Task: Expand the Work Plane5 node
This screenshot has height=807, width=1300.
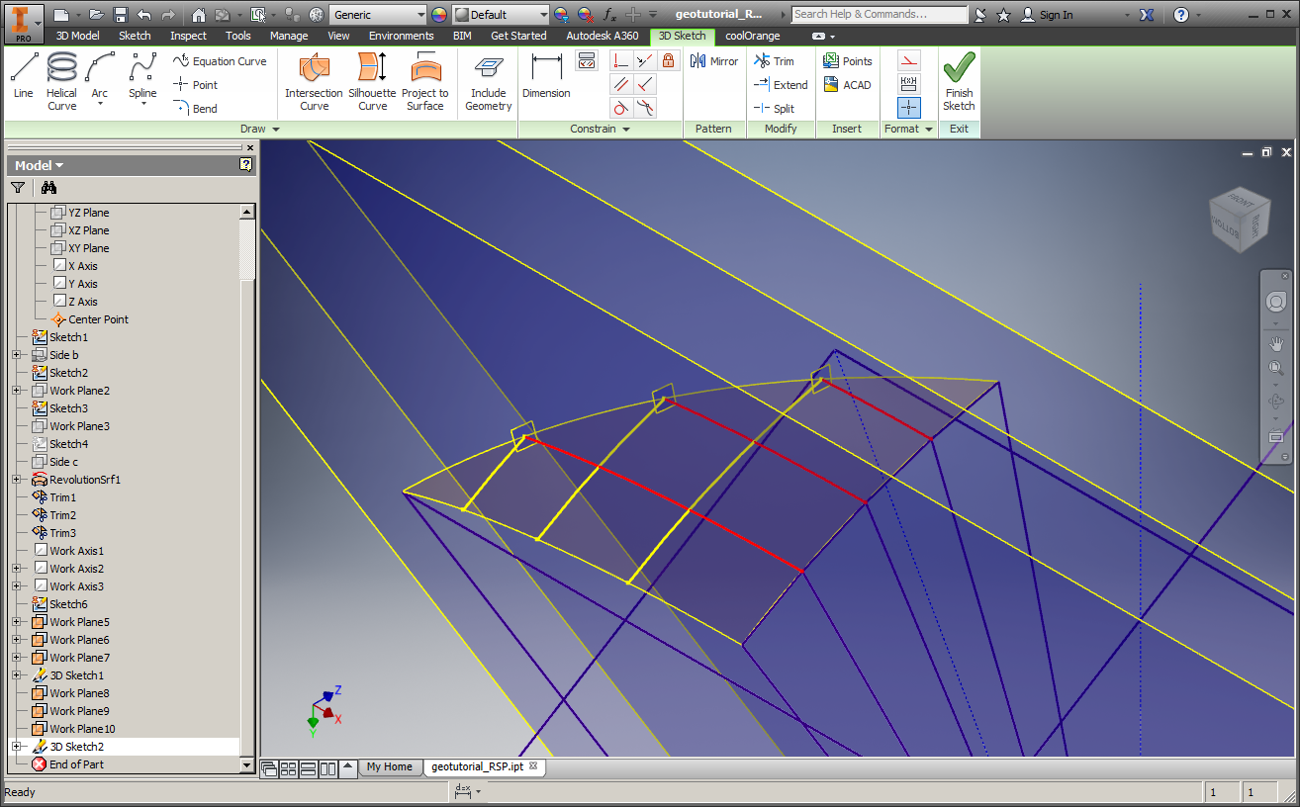Action: [x=17, y=622]
